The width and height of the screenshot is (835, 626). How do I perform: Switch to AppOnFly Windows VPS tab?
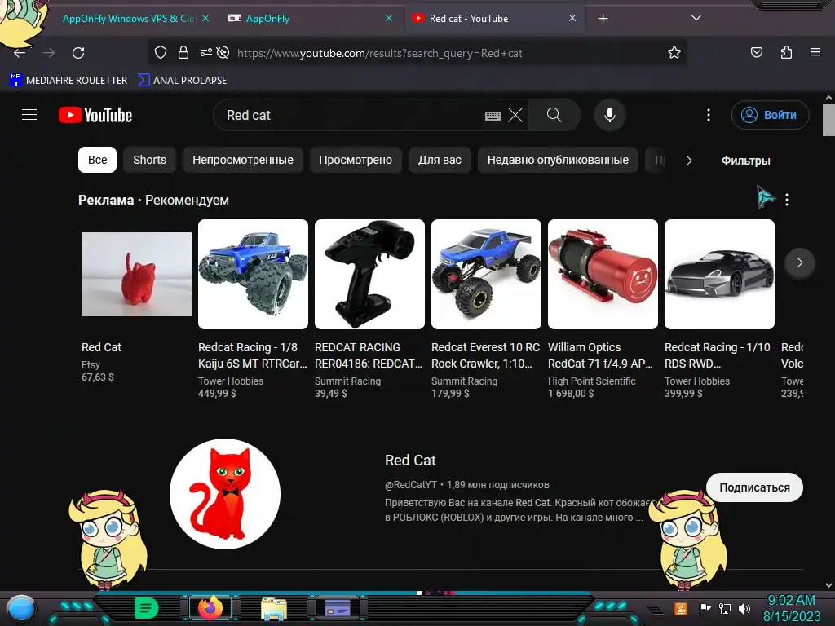(129, 19)
